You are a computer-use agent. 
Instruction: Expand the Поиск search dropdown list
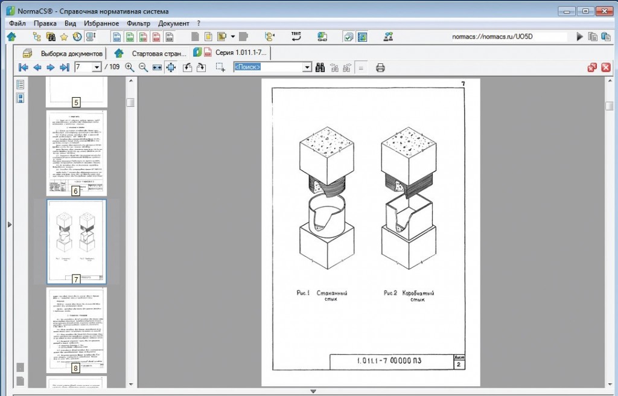tap(307, 68)
